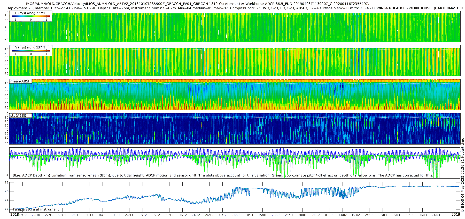Viewport: 465px width, 219px height.
Task: Click the '16/11' date tick label
Action: coord(103,215)
